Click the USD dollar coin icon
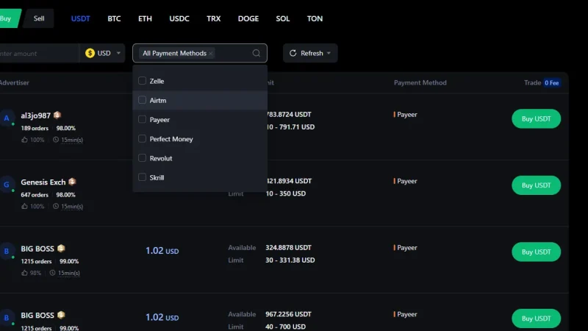Screen dimensions: 588x331 click(x=90, y=53)
